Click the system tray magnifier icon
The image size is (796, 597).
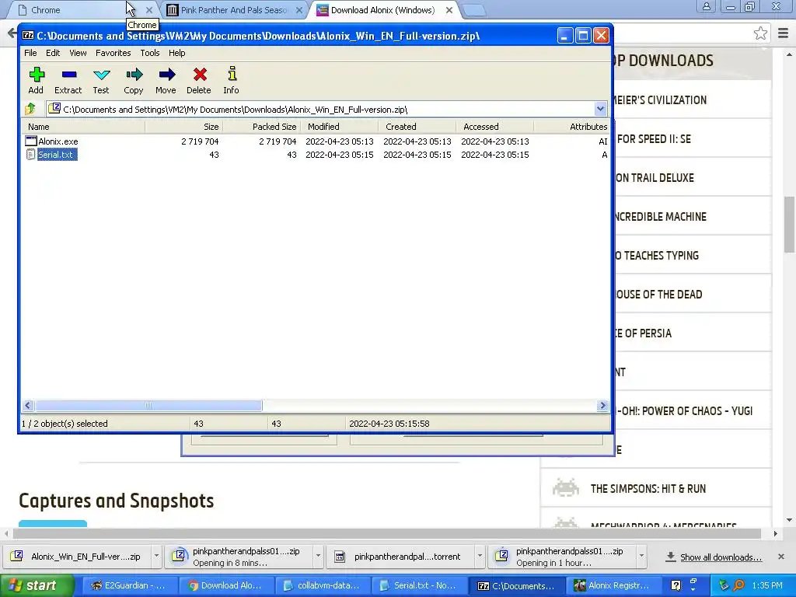(738, 585)
